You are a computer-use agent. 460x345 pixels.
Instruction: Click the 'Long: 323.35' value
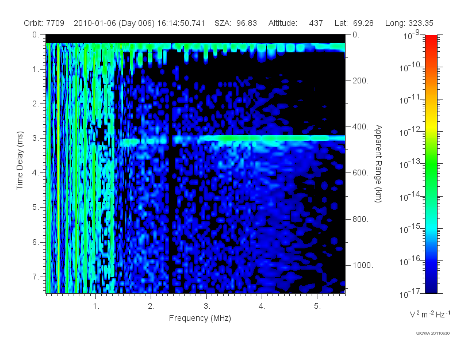tap(409, 23)
